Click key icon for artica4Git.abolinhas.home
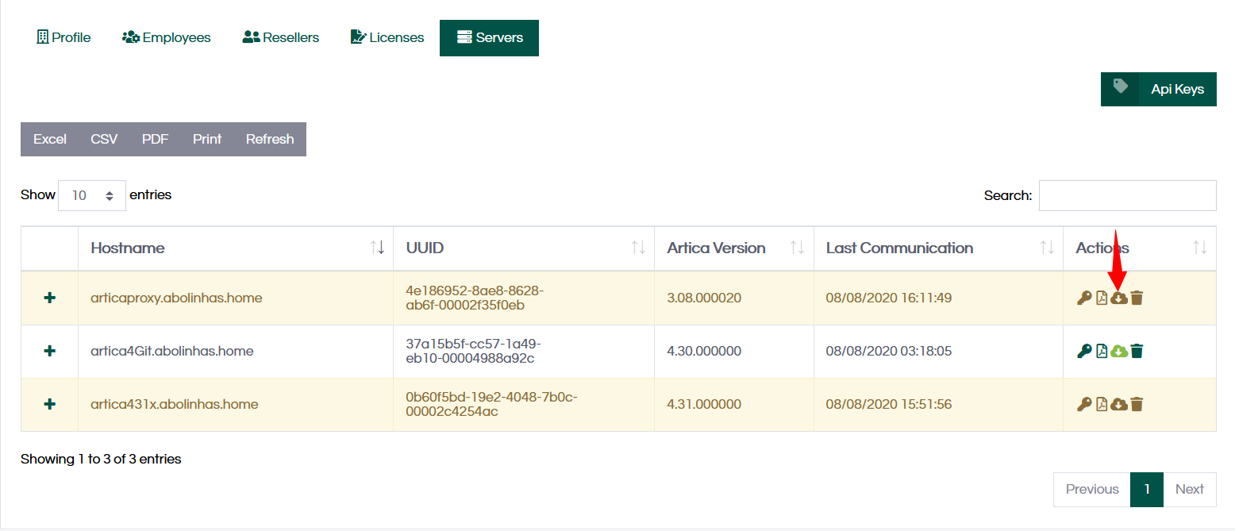This screenshot has height=531, width=1235. click(1084, 351)
